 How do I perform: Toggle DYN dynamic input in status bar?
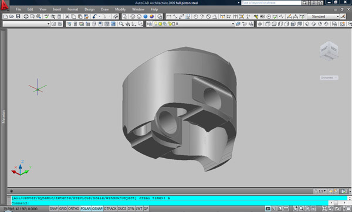point(131,208)
